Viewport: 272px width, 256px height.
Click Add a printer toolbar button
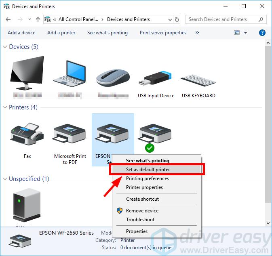click(61, 33)
